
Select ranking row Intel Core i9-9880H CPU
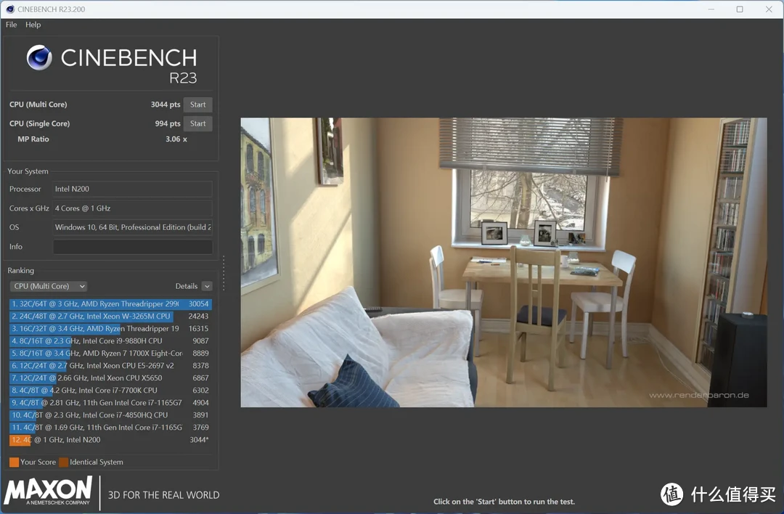click(110, 340)
